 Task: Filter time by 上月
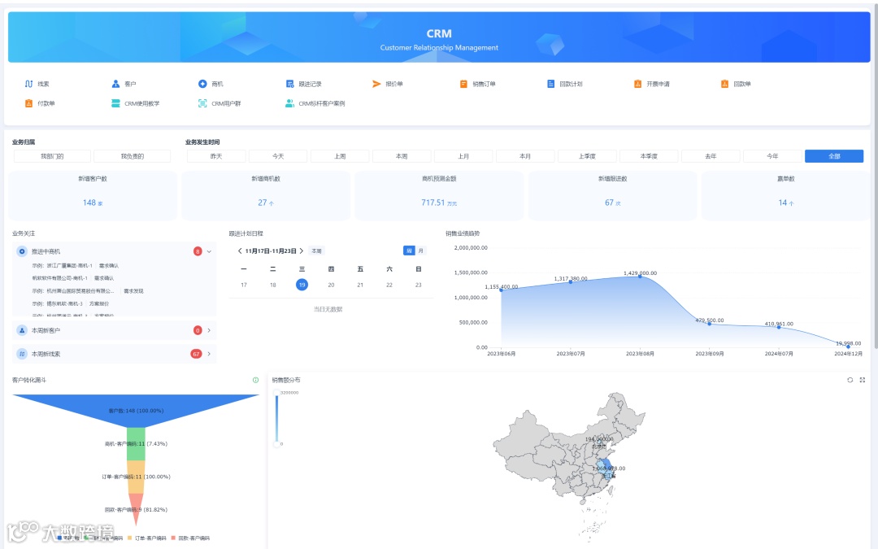coord(463,156)
